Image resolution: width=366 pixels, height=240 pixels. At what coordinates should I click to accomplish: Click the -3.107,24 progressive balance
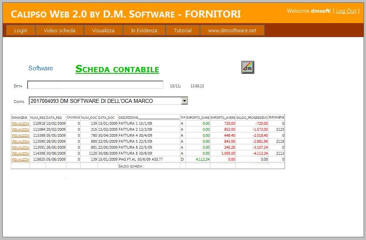tap(260, 148)
